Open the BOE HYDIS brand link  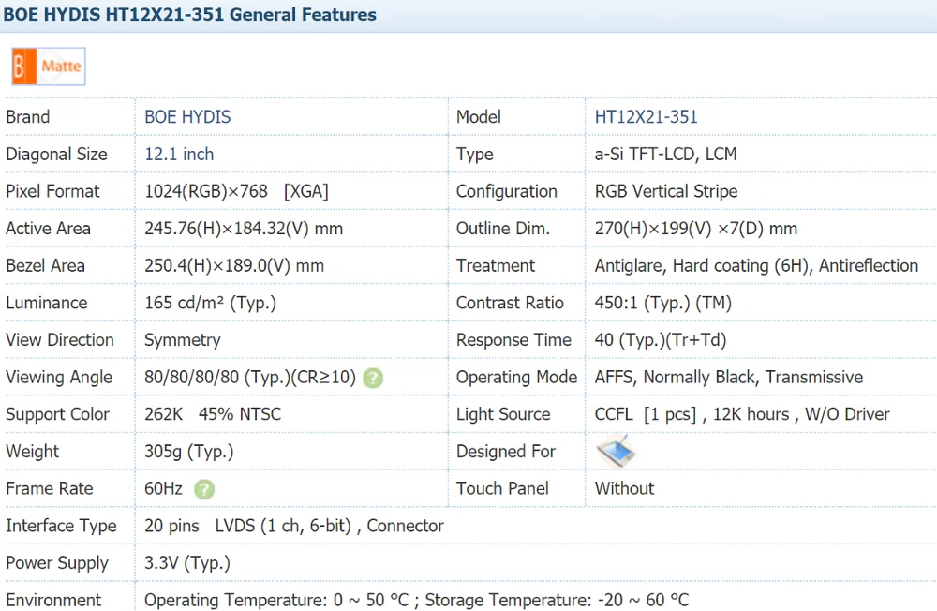[187, 116]
